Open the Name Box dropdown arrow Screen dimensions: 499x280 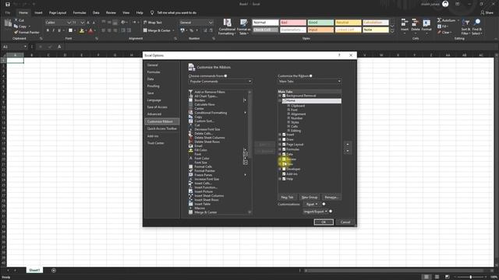pos(25,47)
